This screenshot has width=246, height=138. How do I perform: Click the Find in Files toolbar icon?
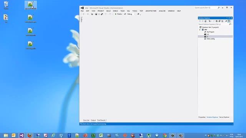138,14
